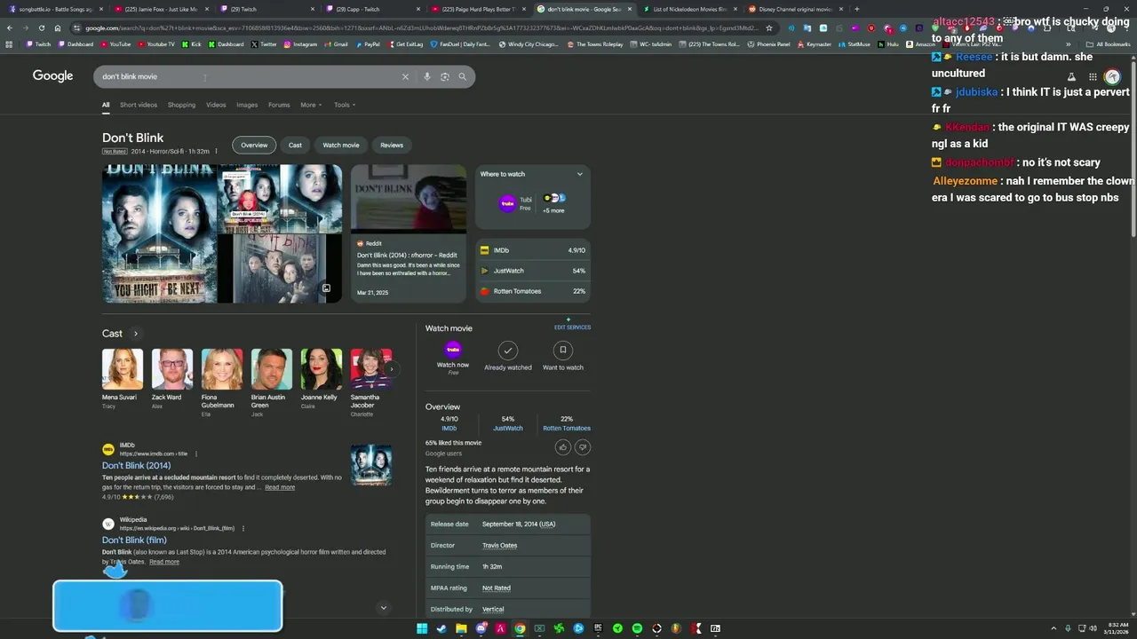Open Zack Ward cast photo
This screenshot has height=639, width=1137.
[x=171, y=368]
